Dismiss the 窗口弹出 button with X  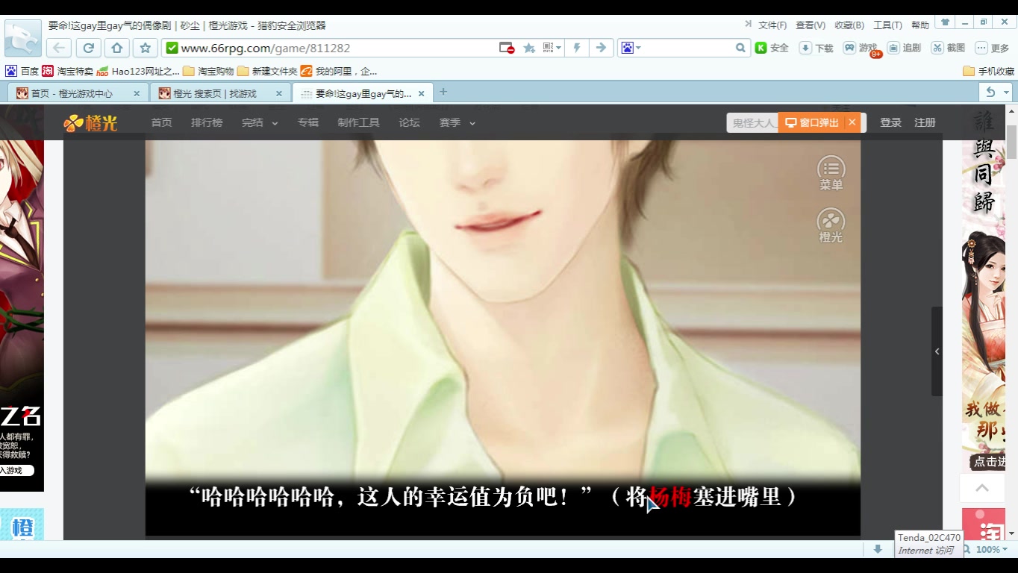[852, 122]
